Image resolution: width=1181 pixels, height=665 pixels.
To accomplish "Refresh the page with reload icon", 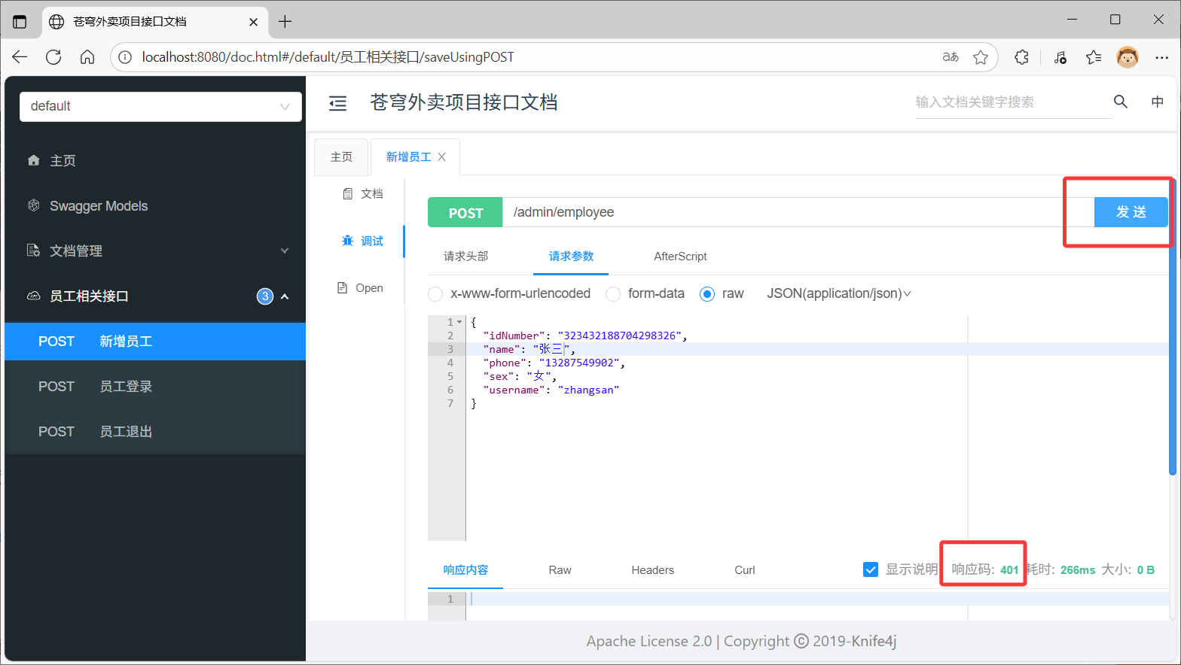I will (x=53, y=57).
